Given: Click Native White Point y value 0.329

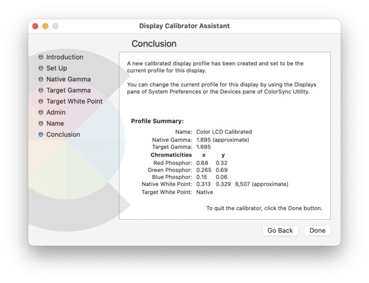Looking at the screenshot, I should coord(223,184).
